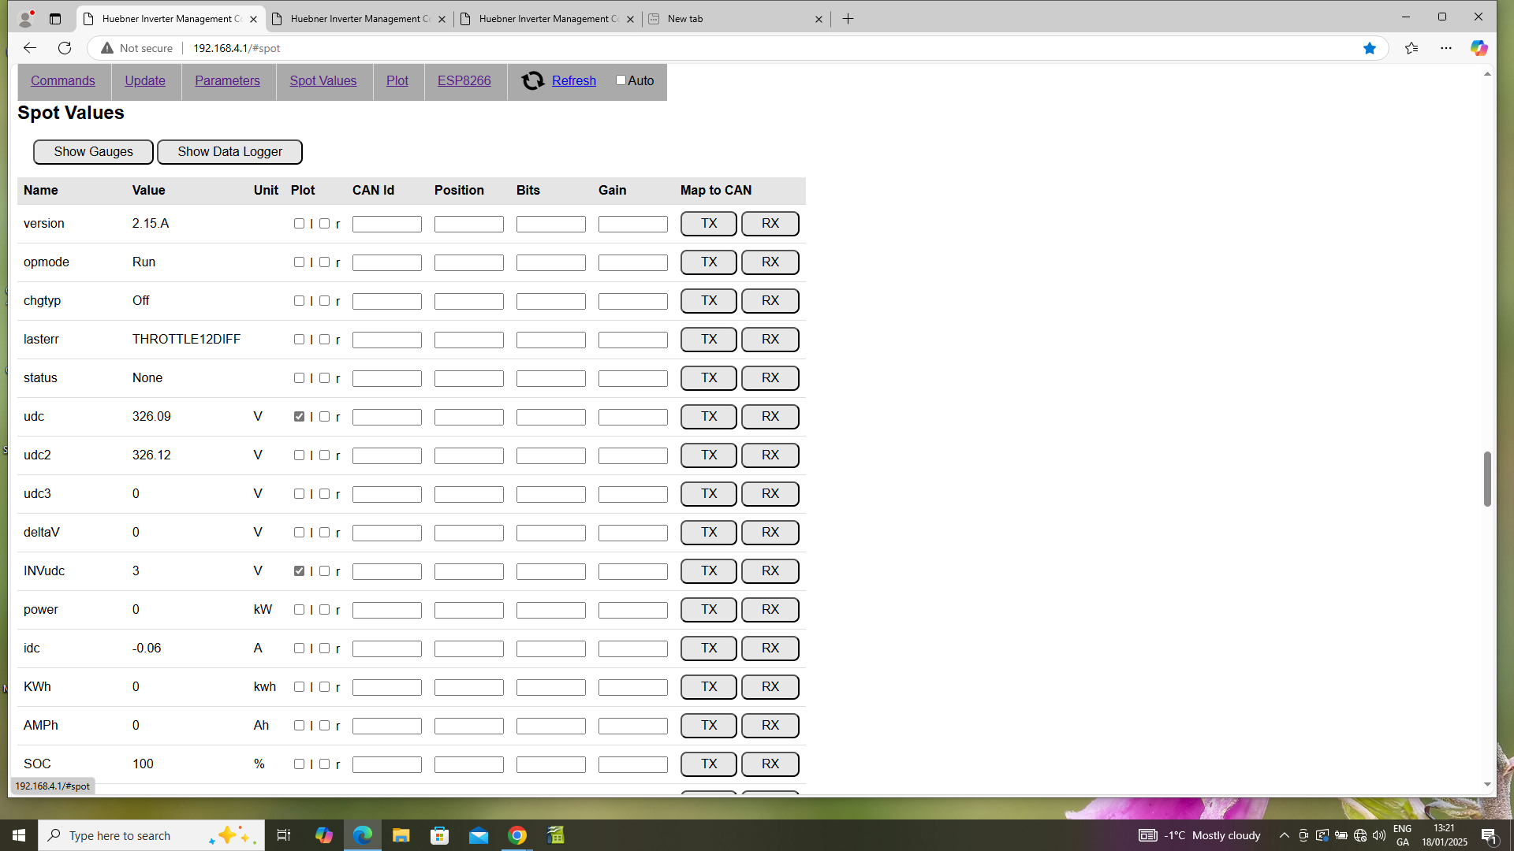Click the browser reload page icon
The height and width of the screenshot is (851, 1514).
65,48
